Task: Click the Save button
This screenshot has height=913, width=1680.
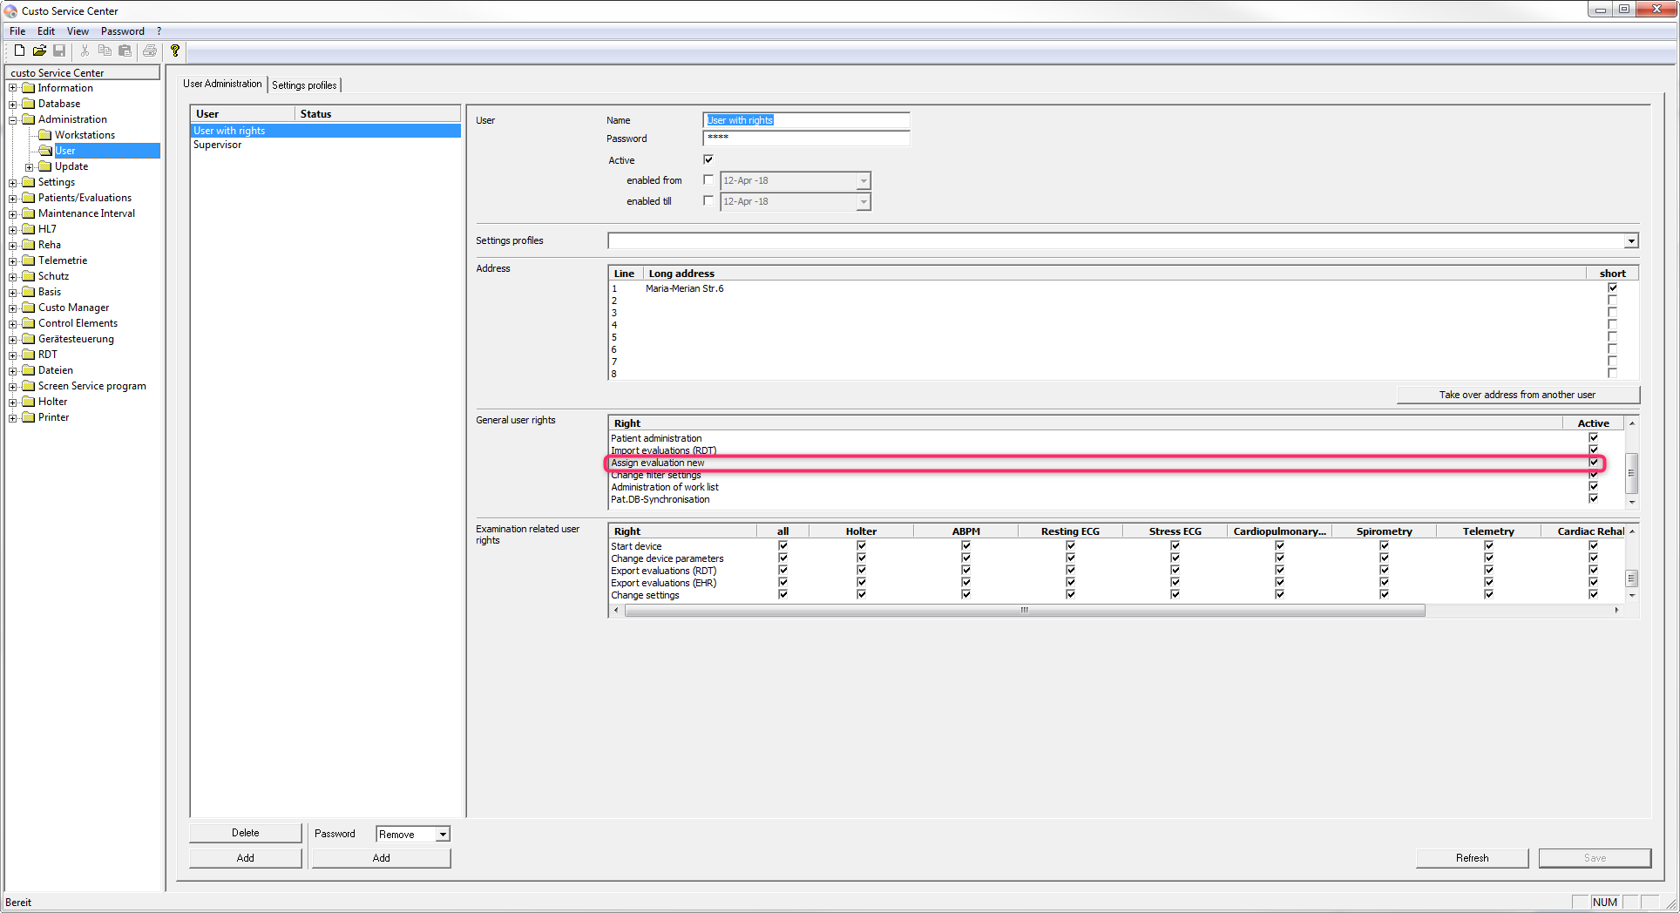Action: click(x=1595, y=858)
